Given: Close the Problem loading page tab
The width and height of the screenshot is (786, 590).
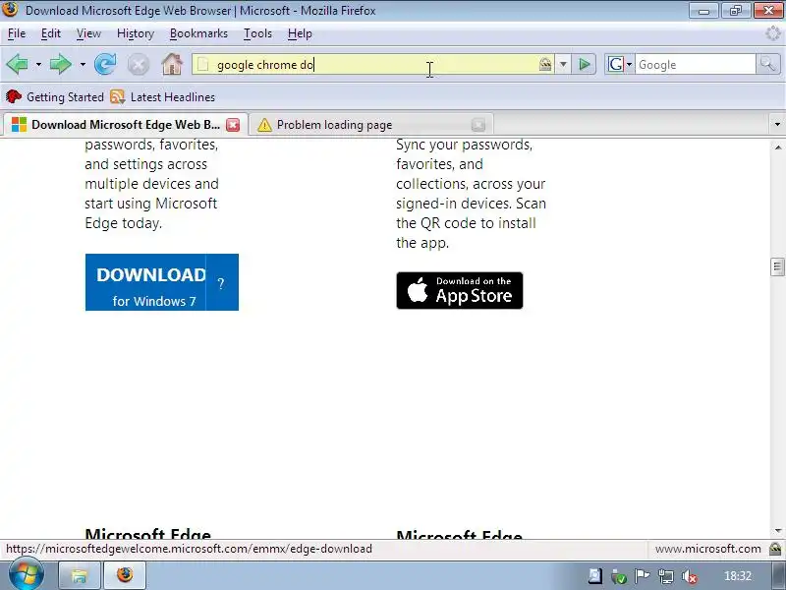Looking at the screenshot, I should click(478, 125).
